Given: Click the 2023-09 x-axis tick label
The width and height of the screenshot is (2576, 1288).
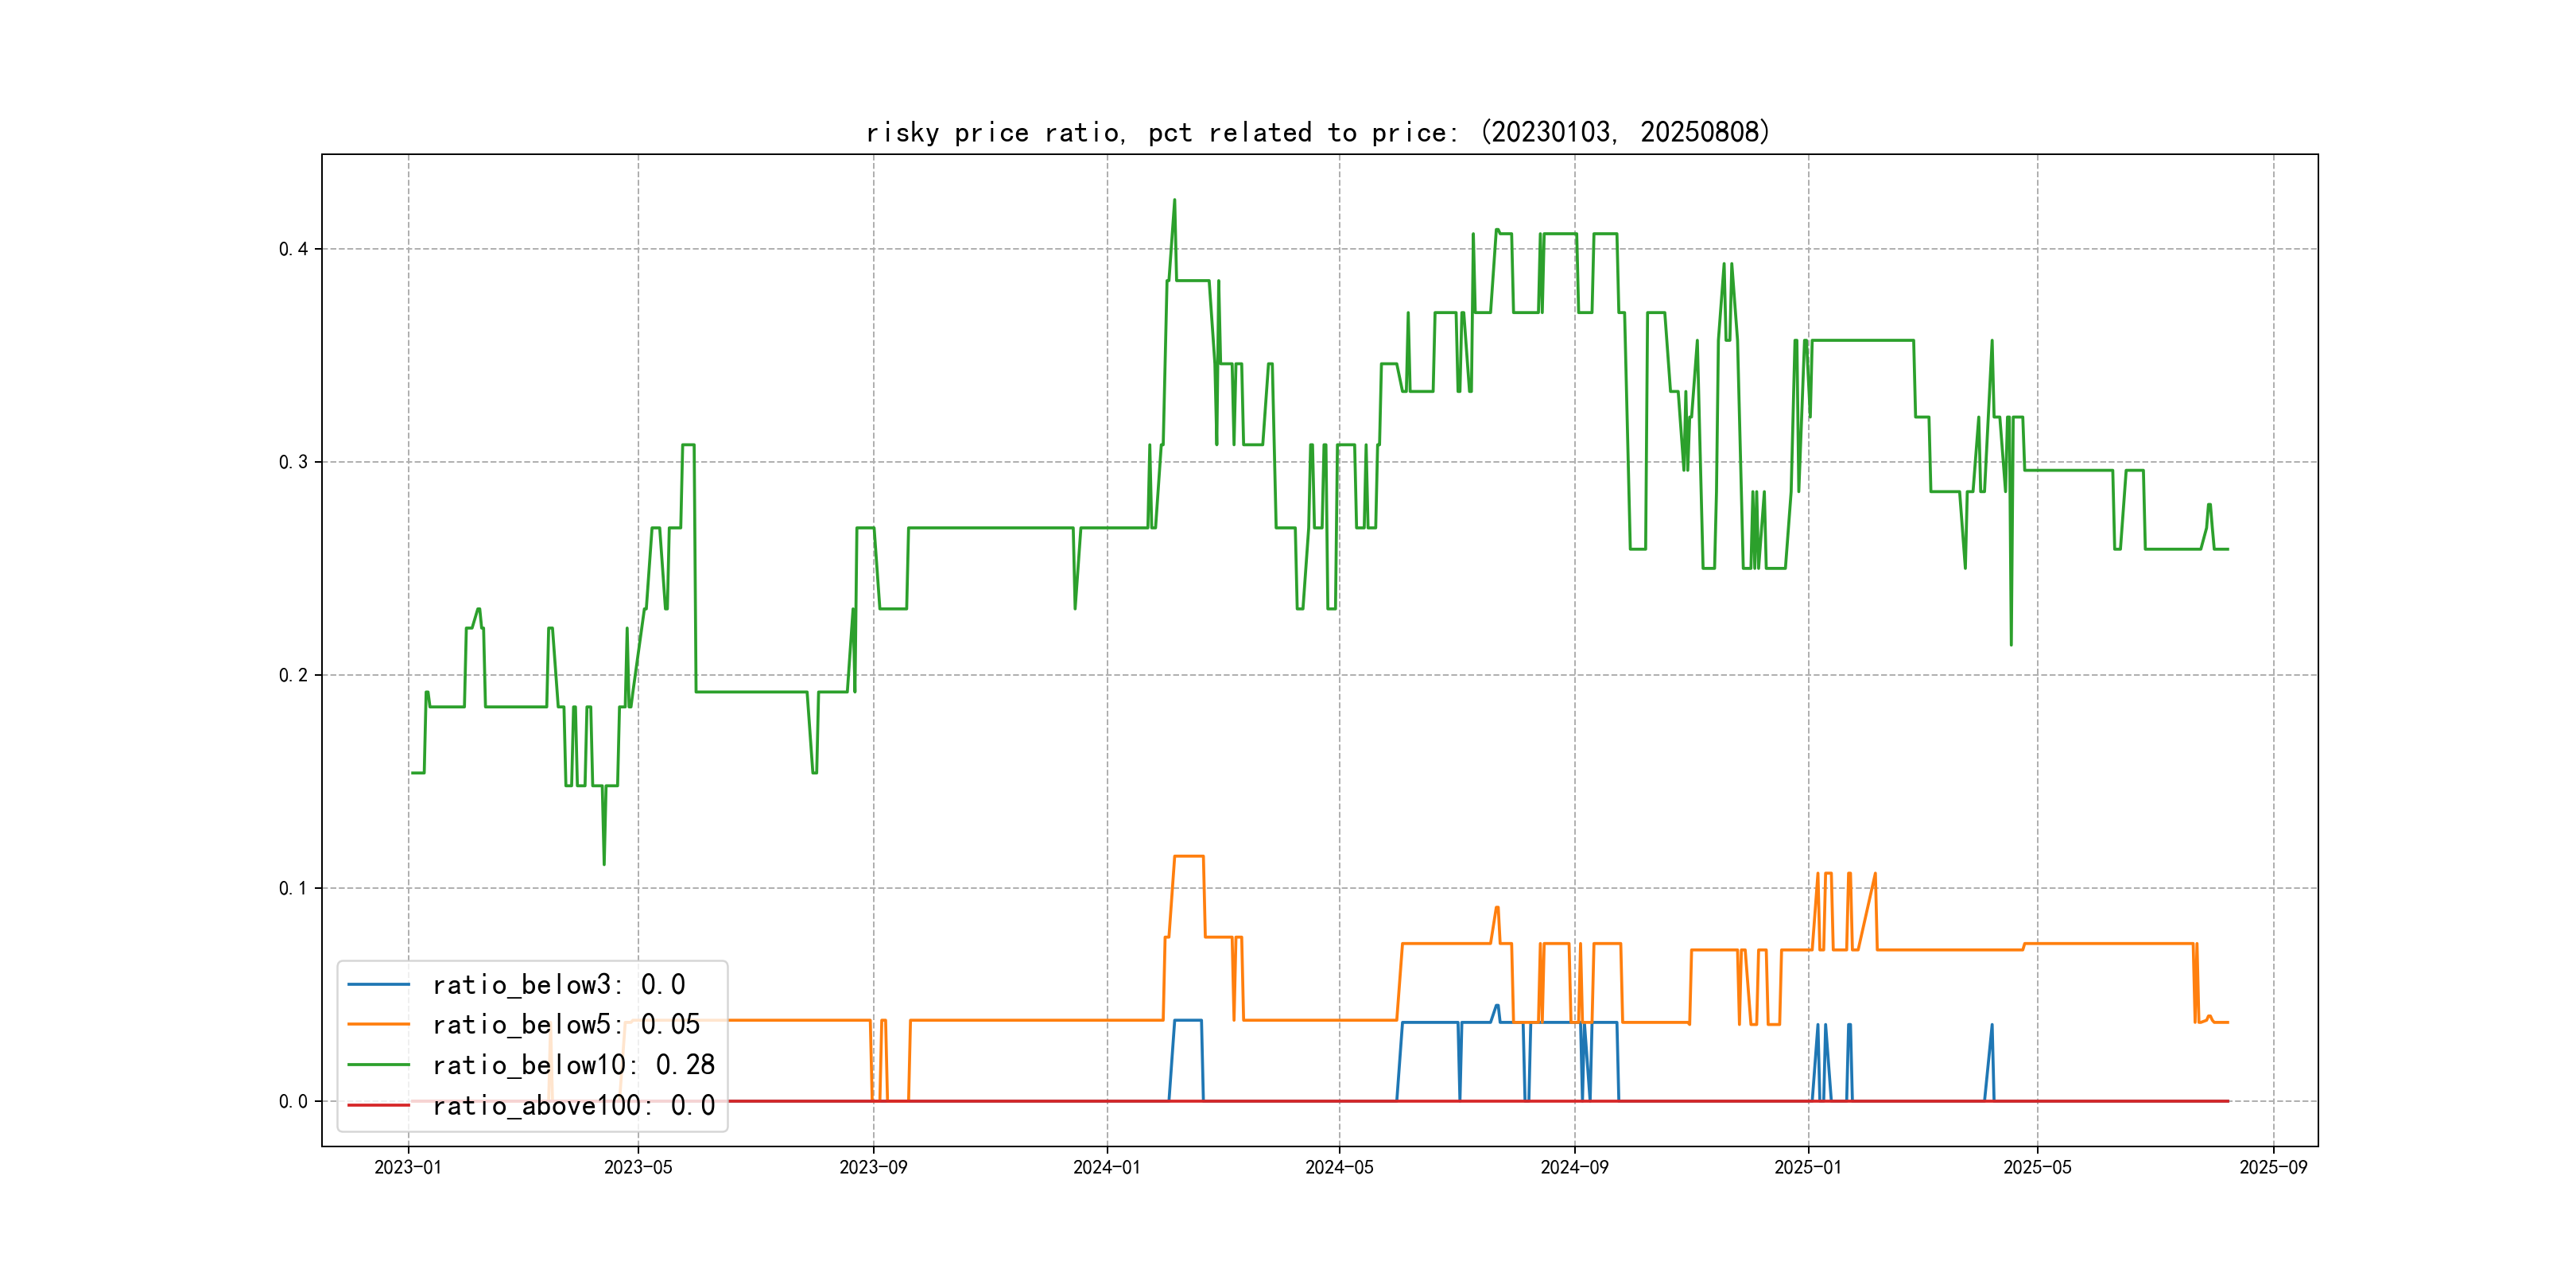Looking at the screenshot, I should coord(873,1167).
